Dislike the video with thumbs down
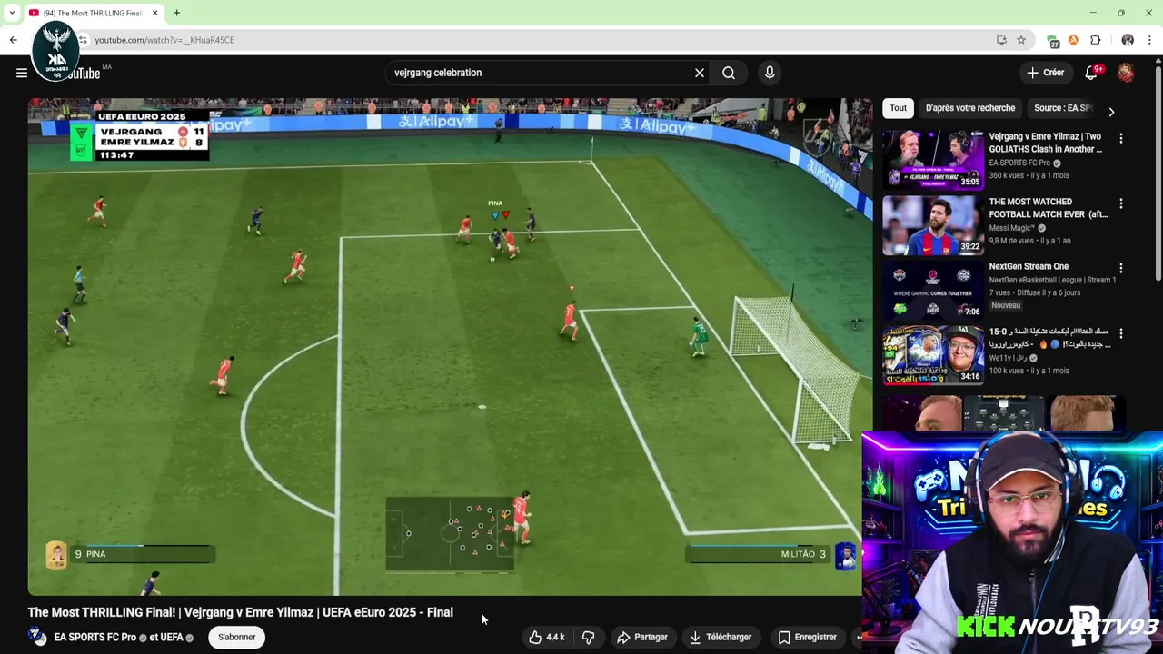This screenshot has width=1163, height=654. coord(589,637)
